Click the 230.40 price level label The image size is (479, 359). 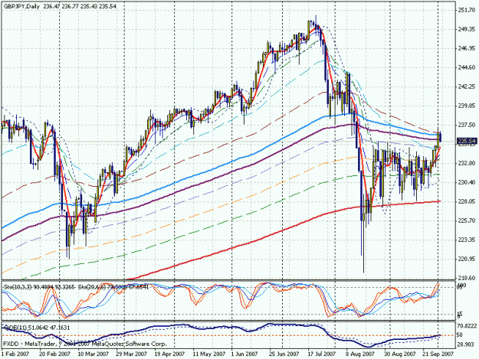[467, 182]
